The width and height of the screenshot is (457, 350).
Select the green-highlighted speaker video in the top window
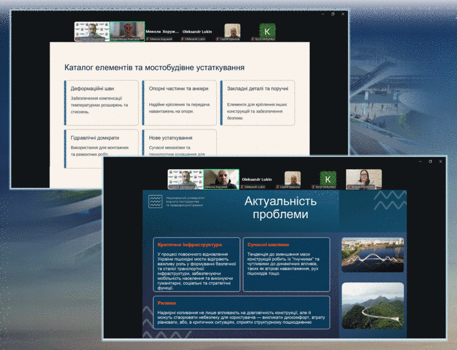click(x=127, y=32)
